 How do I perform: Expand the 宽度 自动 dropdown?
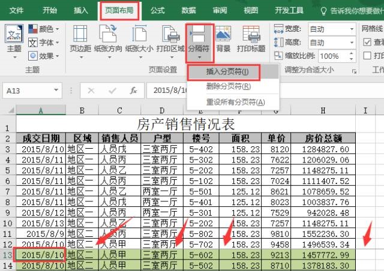coord(352,29)
